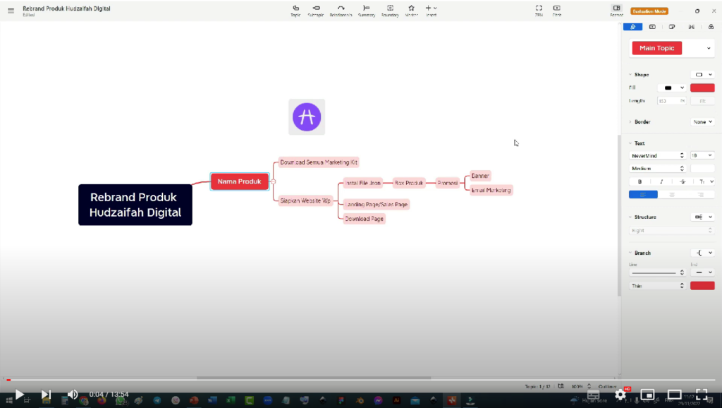Add a Boundary using toolbar icon
Screen dimensions: 722x408
point(390,8)
